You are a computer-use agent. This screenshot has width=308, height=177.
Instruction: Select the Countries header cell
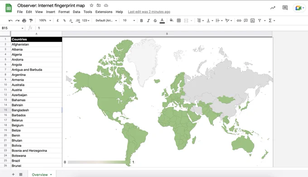pyautogui.click(x=37, y=39)
